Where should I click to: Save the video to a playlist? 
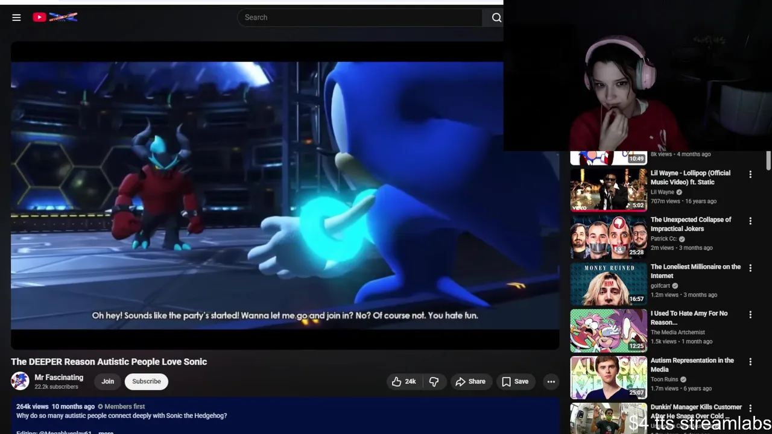click(x=515, y=382)
